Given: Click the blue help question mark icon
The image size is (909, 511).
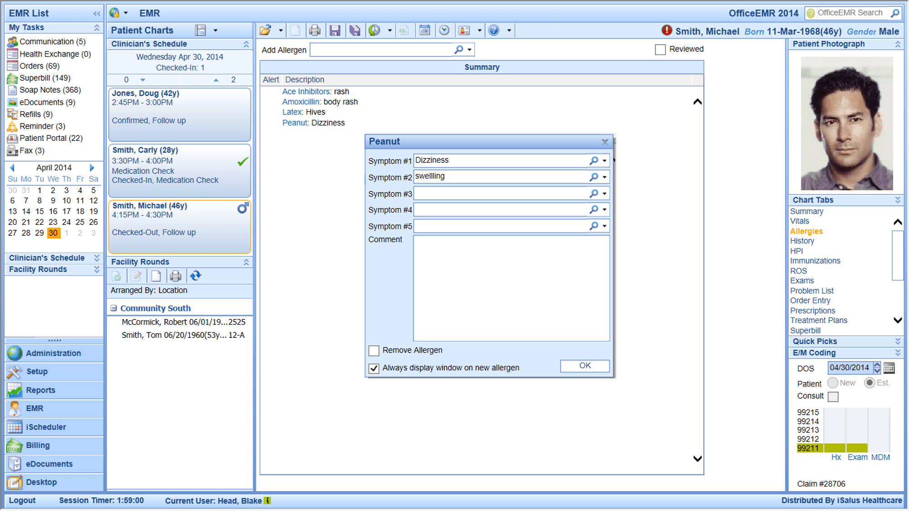Looking at the screenshot, I should click(x=494, y=30).
